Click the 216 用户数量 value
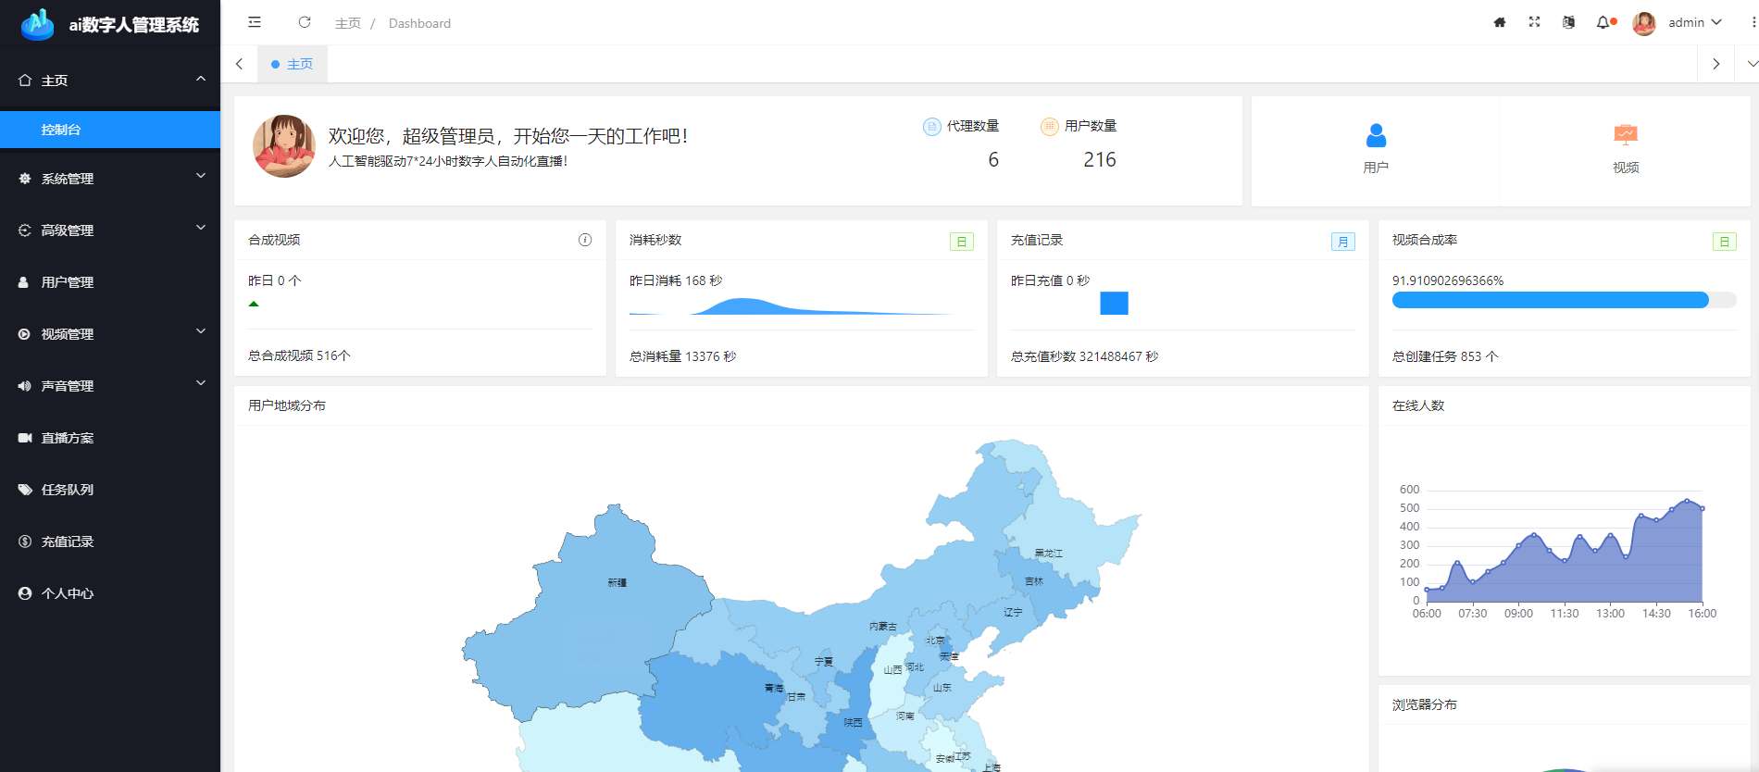This screenshot has width=1759, height=772. click(x=1100, y=160)
